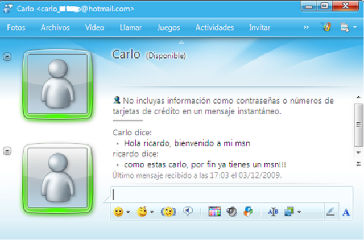Click Invitar to add someone
The width and height of the screenshot is (364, 240).
(x=259, y=28)
